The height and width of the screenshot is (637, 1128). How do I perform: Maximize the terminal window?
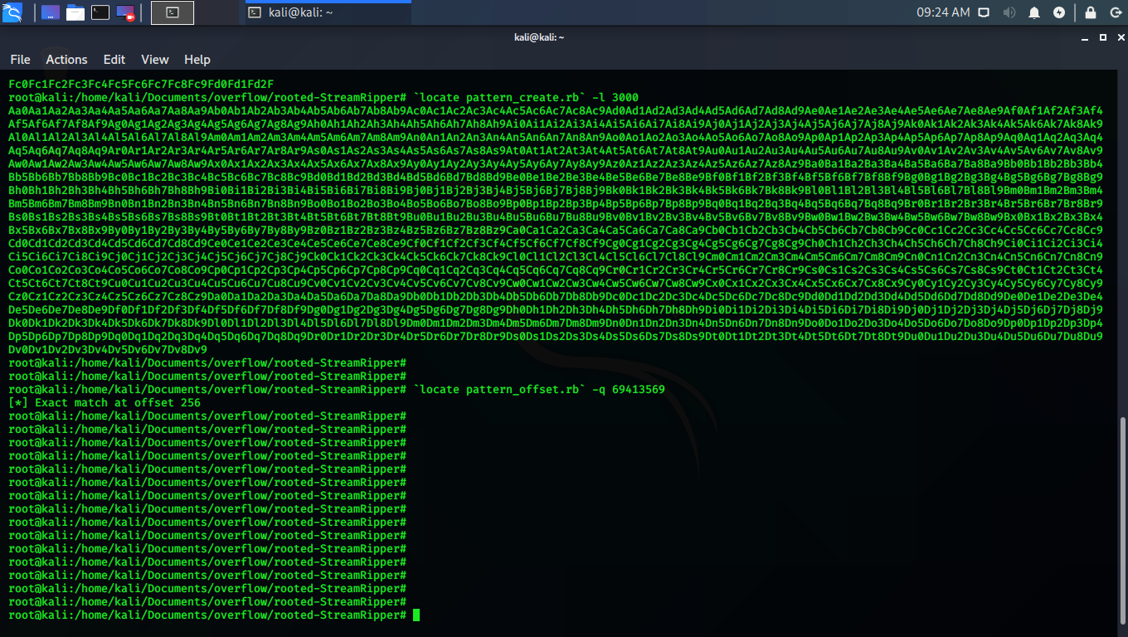click(x=1103, y=37)
